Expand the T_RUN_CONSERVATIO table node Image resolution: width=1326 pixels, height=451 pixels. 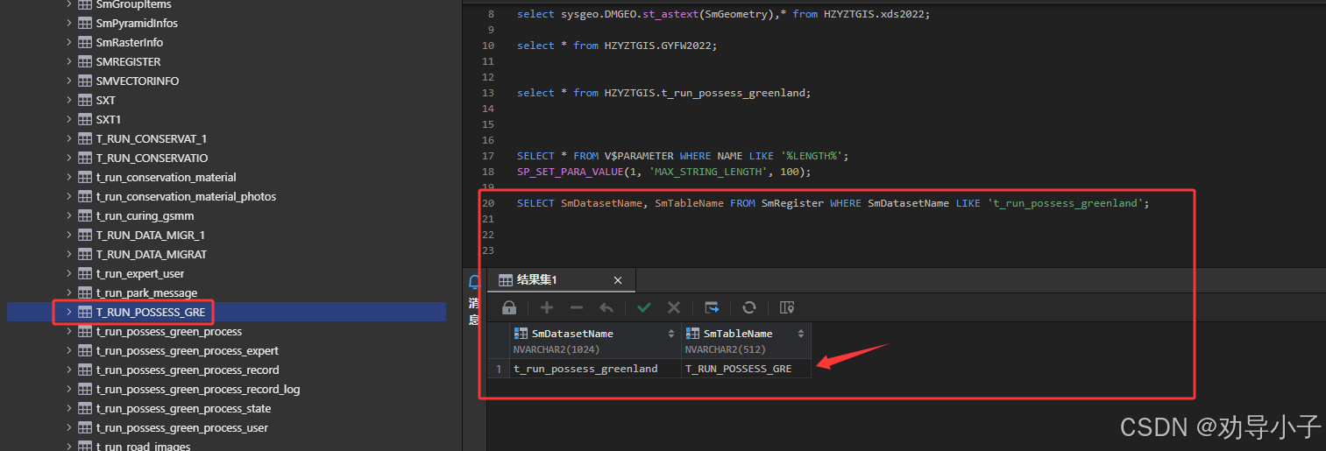click(x=69, y=158)
